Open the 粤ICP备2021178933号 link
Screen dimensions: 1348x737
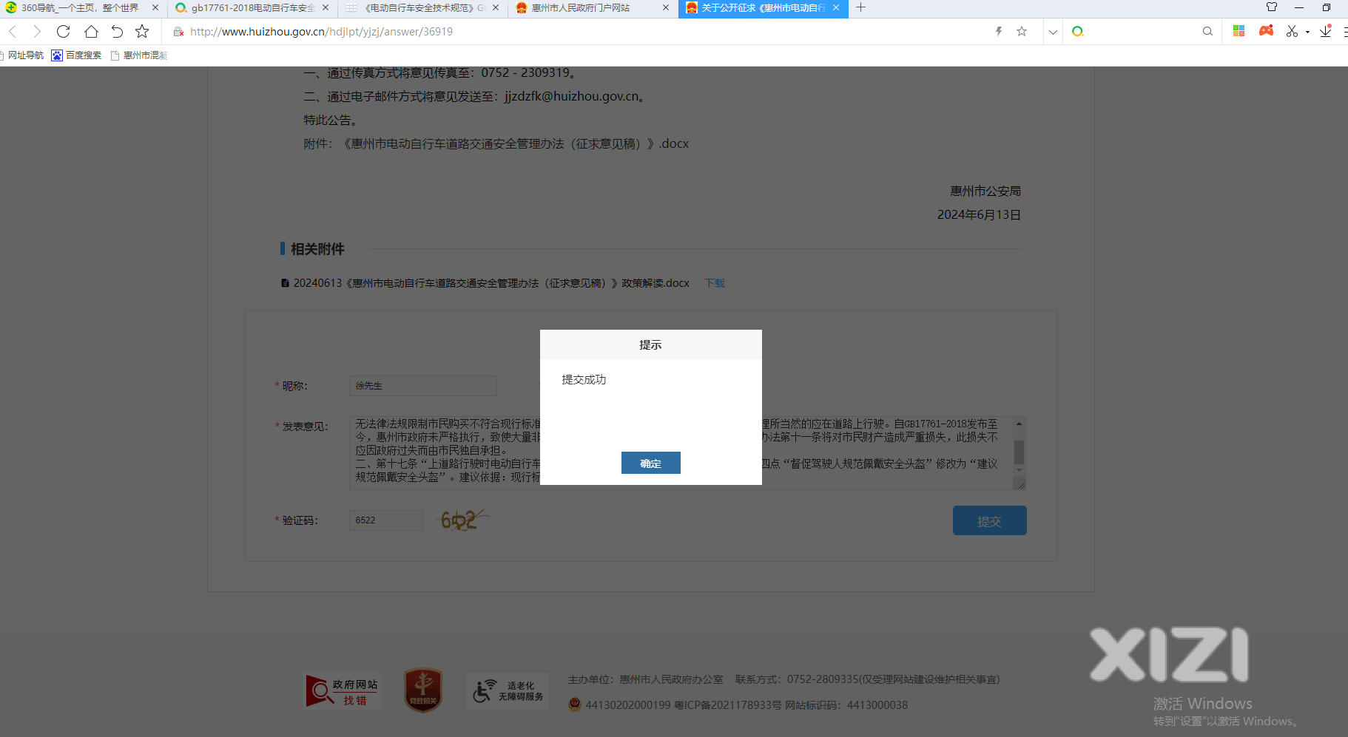click(728, 705)
